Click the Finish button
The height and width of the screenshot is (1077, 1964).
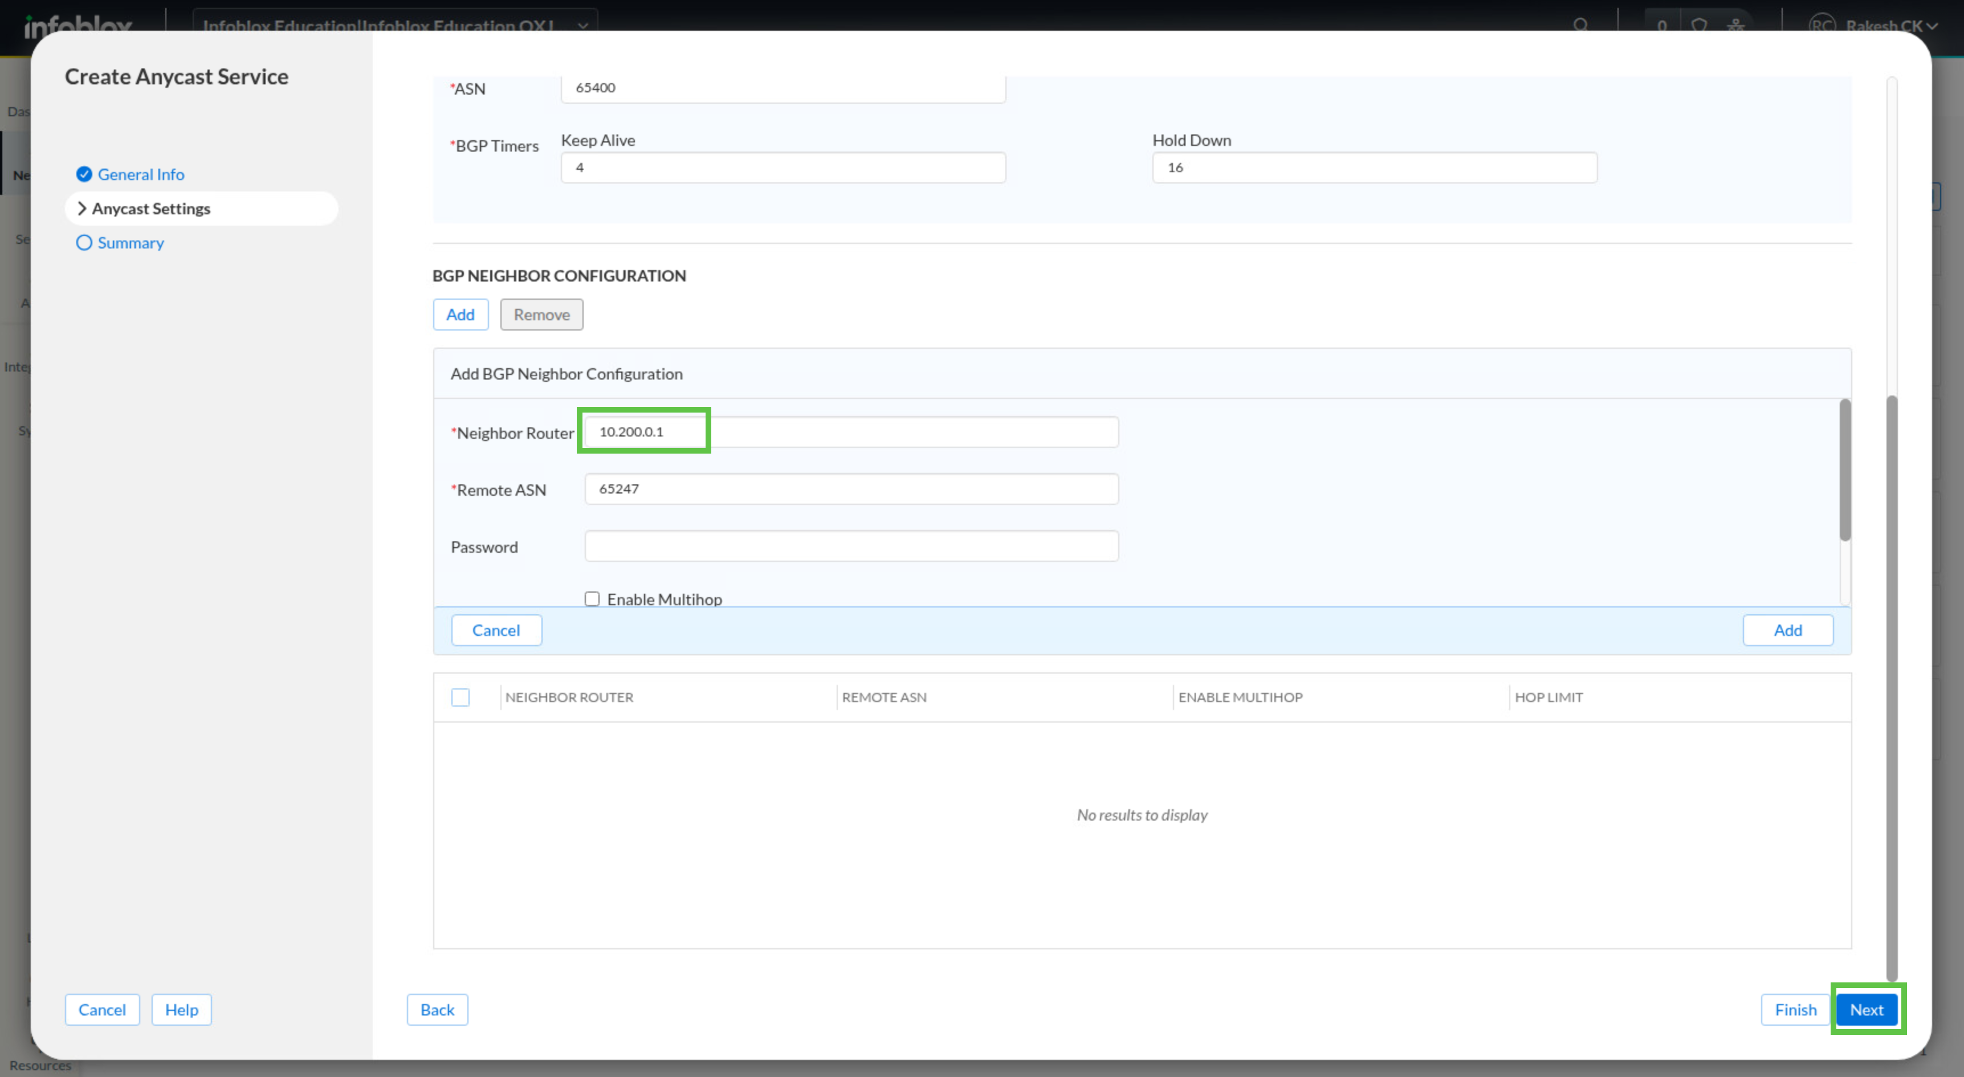point(1795,1009)
